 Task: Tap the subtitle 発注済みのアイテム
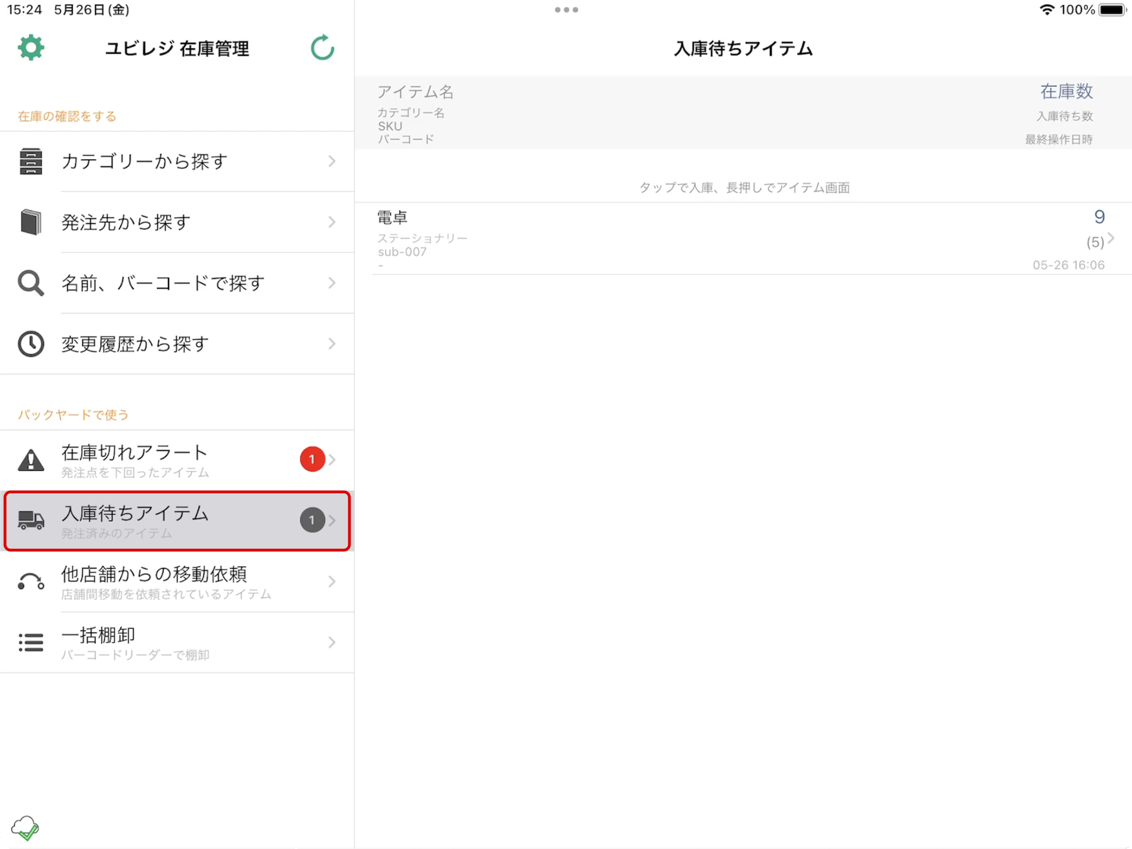[x=116, y=533]
